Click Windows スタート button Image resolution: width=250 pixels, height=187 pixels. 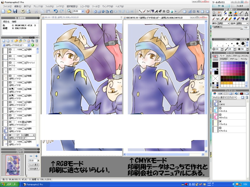pos(10,184)
